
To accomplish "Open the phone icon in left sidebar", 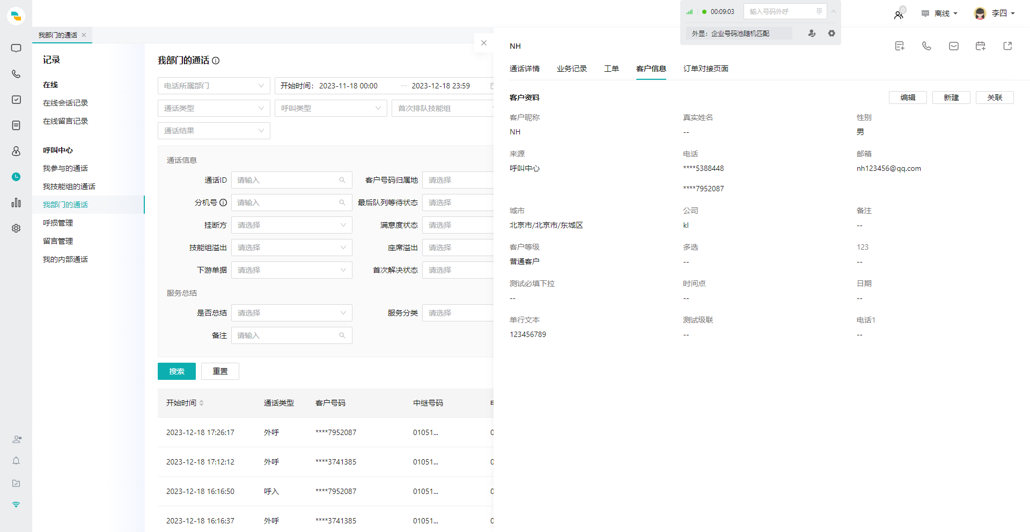I will point(16,74).
